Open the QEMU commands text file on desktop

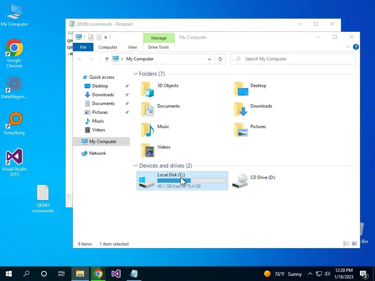[43, 199]
